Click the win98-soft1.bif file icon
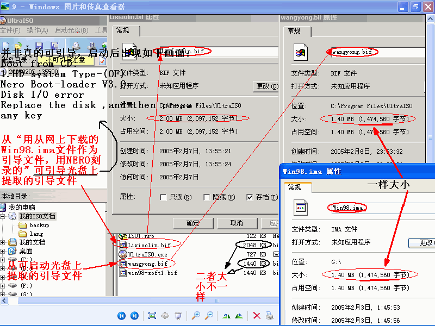This screenshot has width=435, height=326. (123, 273)
